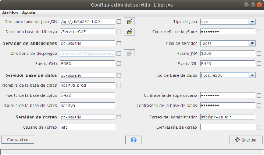Toggle checkbox next to Puerto SSL field
This screenshot has height=155, width=264.
click(x=259, y=64)
